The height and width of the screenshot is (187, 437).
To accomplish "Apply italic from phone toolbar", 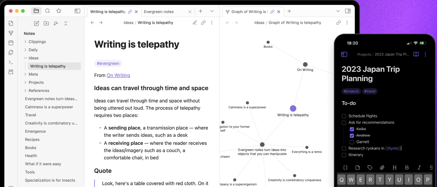I will [x=419, y=167].
